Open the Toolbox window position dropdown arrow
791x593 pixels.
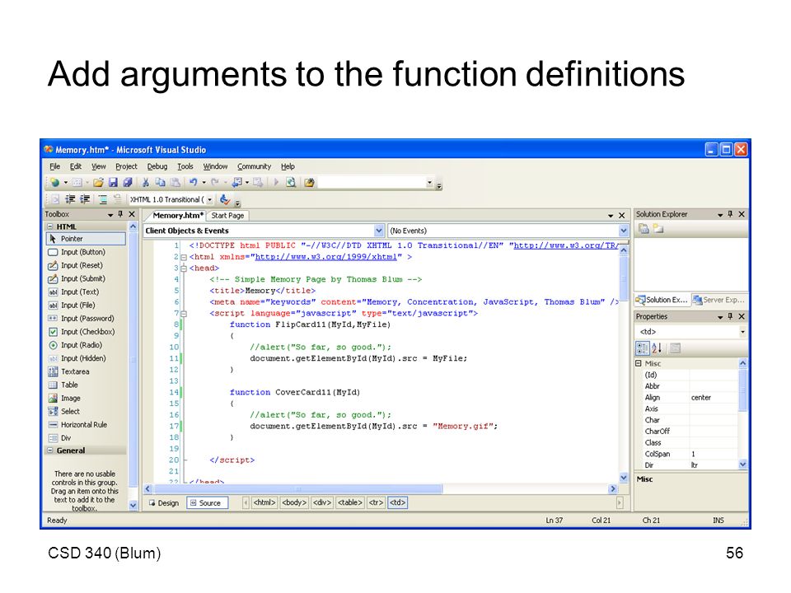coord(110,215)
